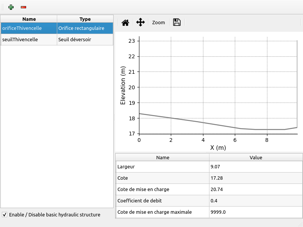Screen dimensions: 303x227
Task: Activate the Pan tool with arrows icon
Action: pos(141,22)
